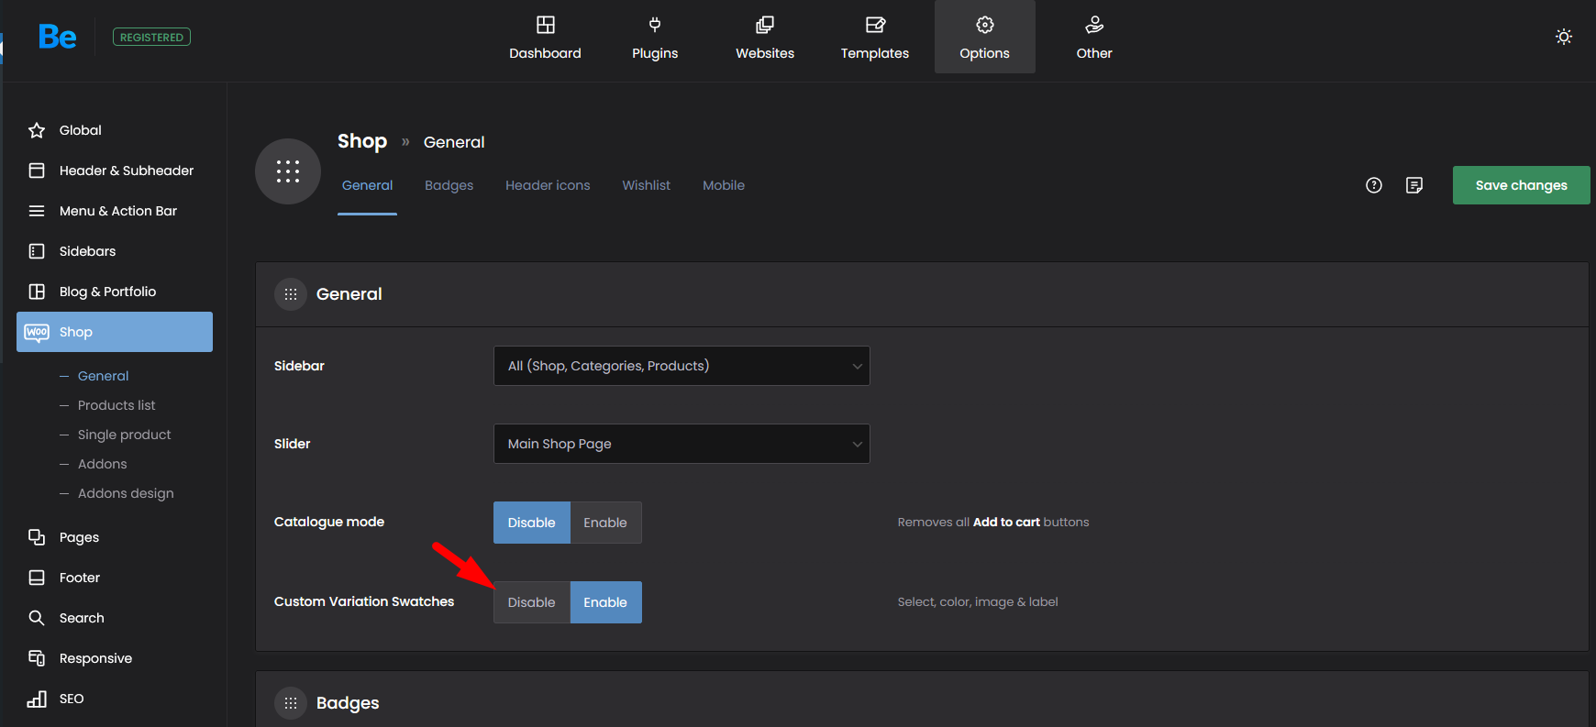Enable Catalogue mode
Image resolution: width=1596 pixels, height=727 pixels.
(605, 523)
